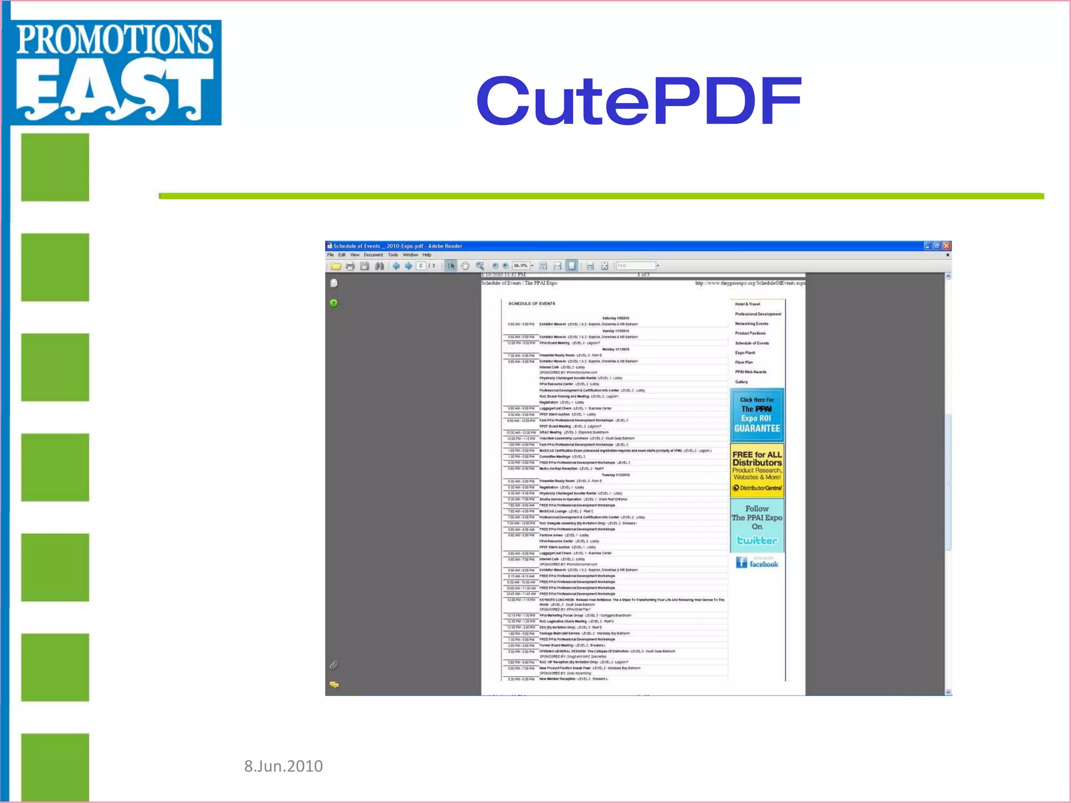Open the Edit menu
This screenshot has height=803, width=1071.
[x=342, y=255]
